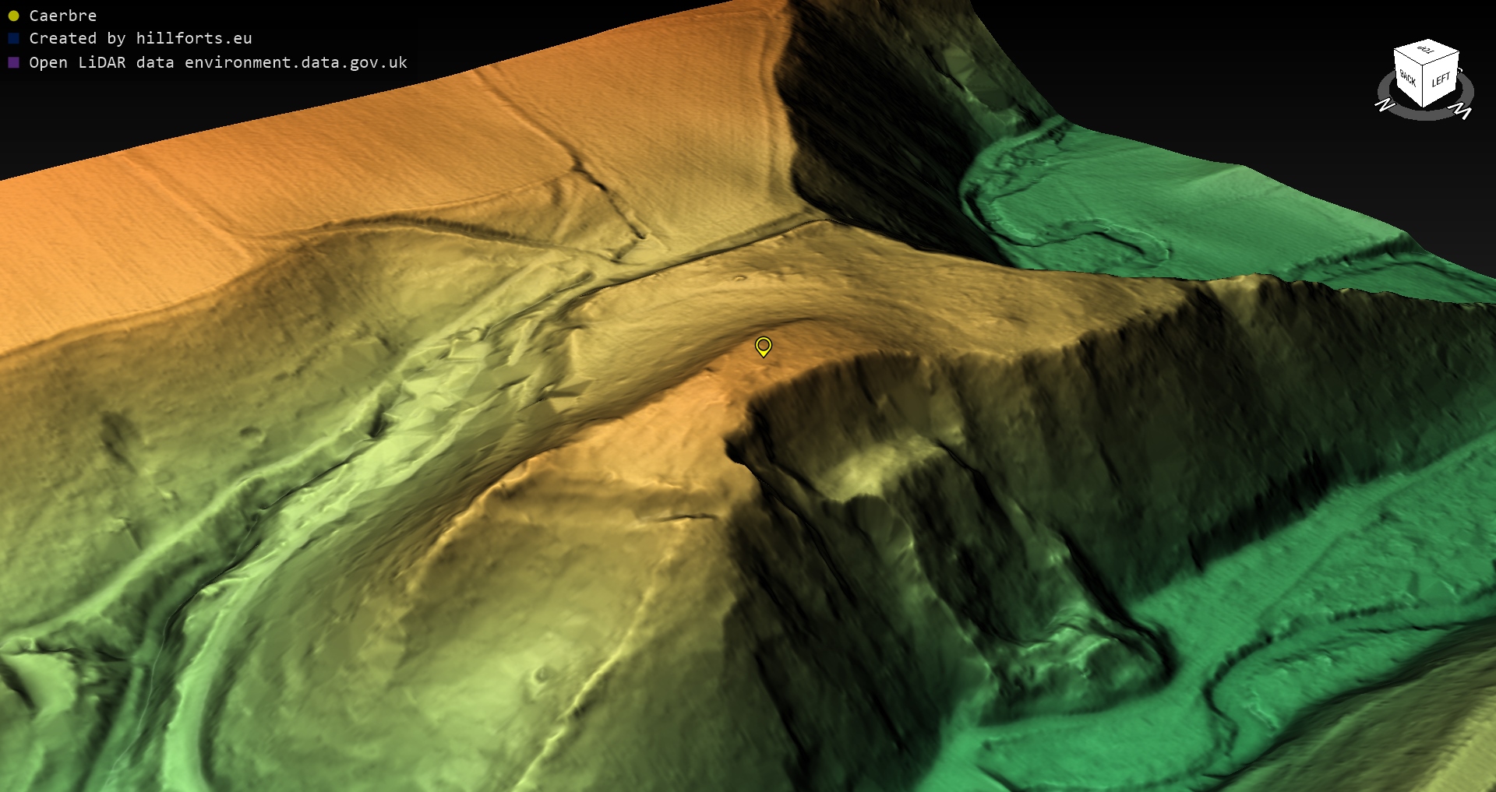The image size is (1496, 792).
Task: Open the Created by hillforts.eu credit
Action: pyautogui.click(x=140, y=38)
